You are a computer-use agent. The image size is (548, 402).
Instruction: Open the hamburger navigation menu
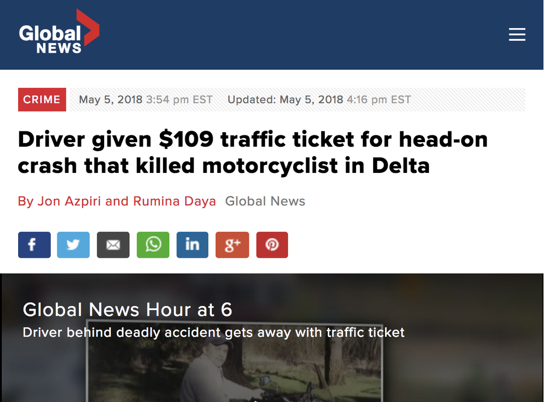click(x=517, y=35)
